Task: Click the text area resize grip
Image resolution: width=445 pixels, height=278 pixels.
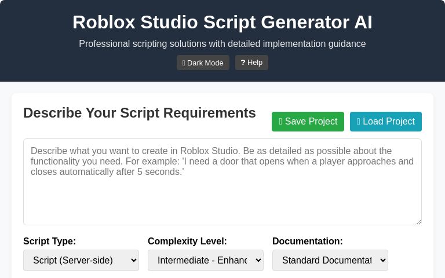Action: (418, 222)
